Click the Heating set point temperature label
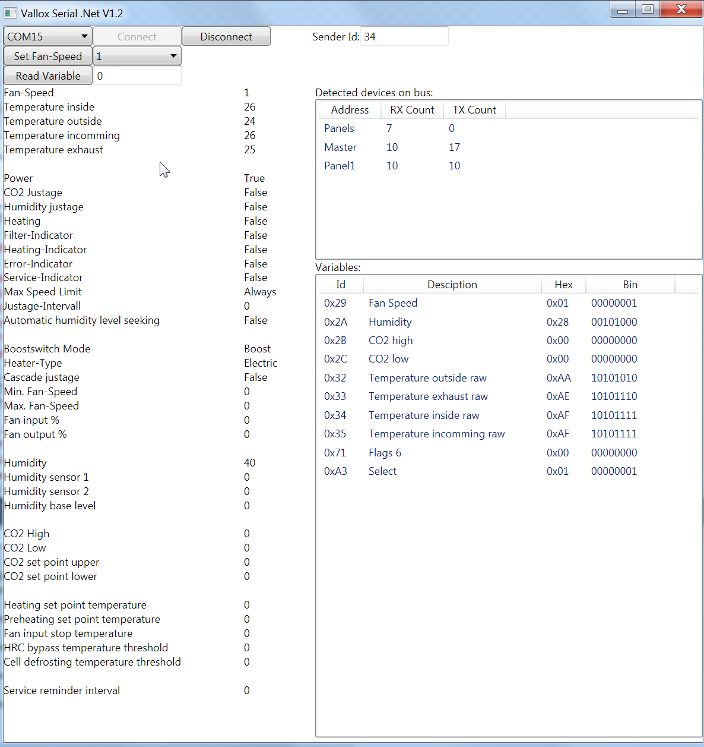The height and width of the screenshot is (747, 704). click(75, 605)
